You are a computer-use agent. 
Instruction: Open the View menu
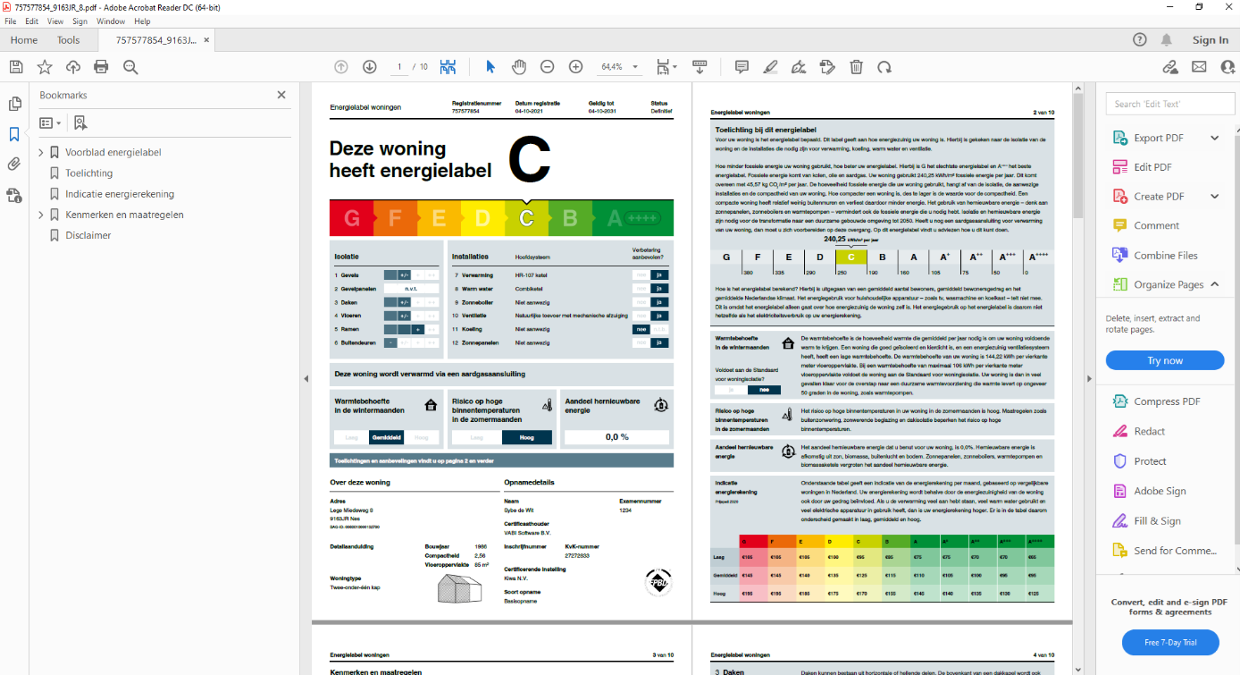tap(55, 21)
